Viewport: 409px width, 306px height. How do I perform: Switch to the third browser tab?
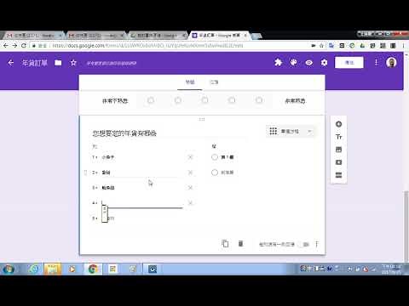[158, 36]
